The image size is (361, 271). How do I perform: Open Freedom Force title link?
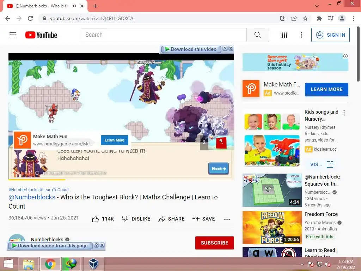tap(321, 214)
